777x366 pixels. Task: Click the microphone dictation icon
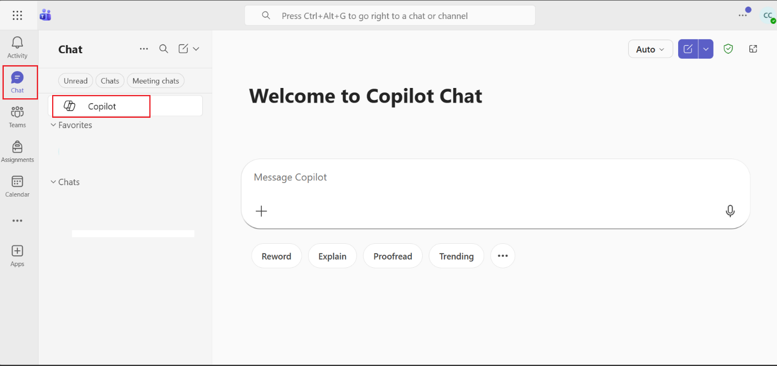730,211
